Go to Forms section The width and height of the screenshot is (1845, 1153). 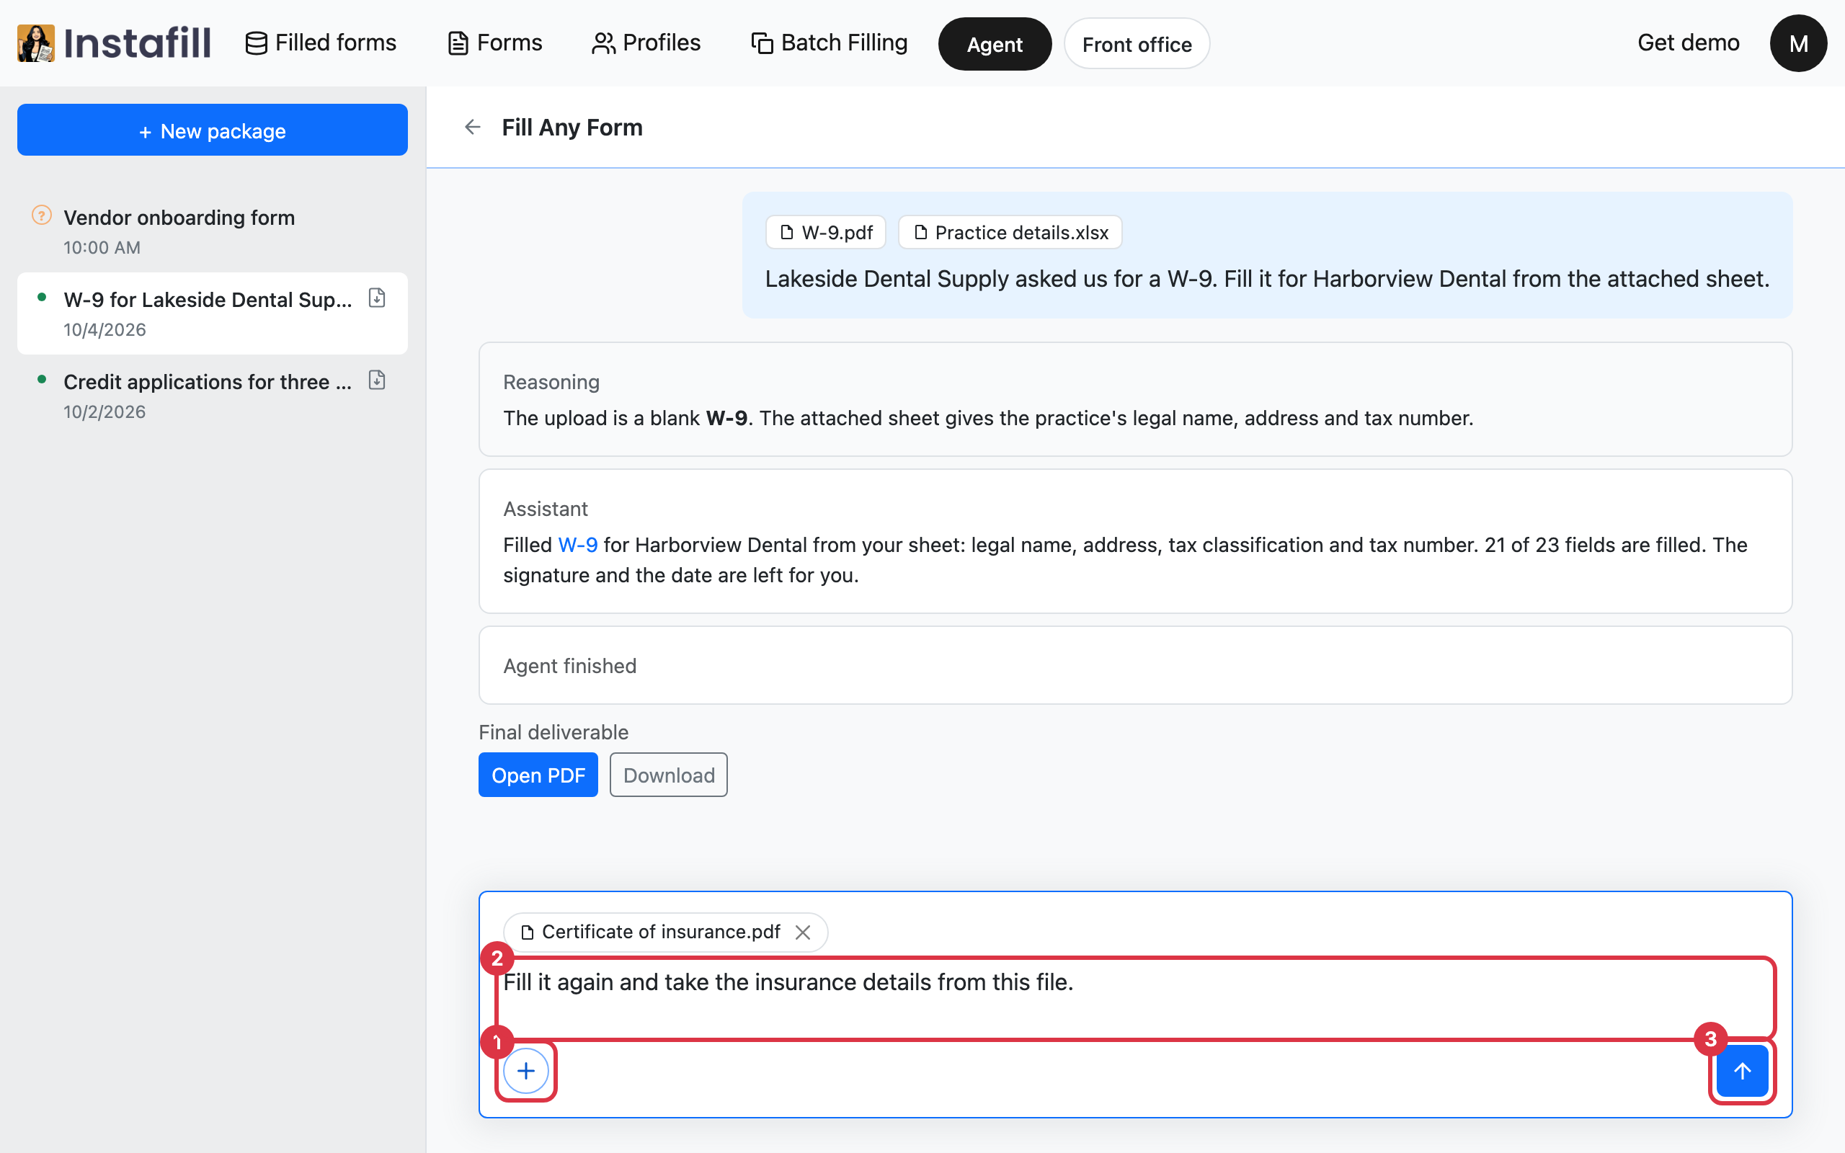(x=495, y=43)
